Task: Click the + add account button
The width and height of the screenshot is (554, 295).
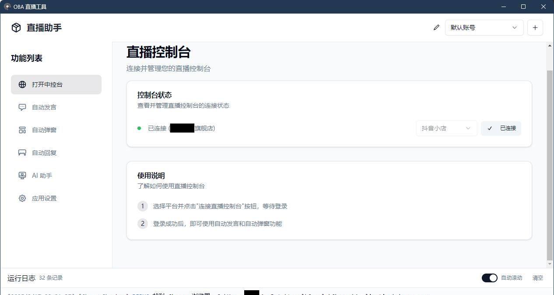Action: 535,27
